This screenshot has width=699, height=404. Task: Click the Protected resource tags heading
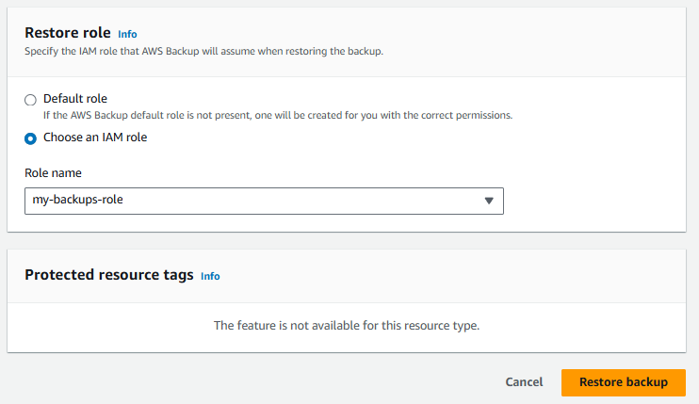click(109, 275)
